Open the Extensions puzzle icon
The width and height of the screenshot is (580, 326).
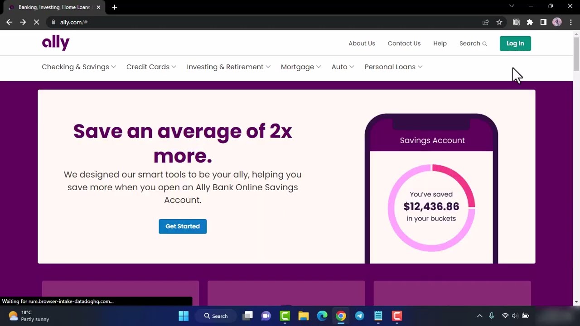tap(530, 22)
